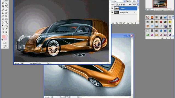The height and width of the screenshot is (98, 175).
Task: Add a layer mask
Action: pyautogui.click(x=121, y=23)
